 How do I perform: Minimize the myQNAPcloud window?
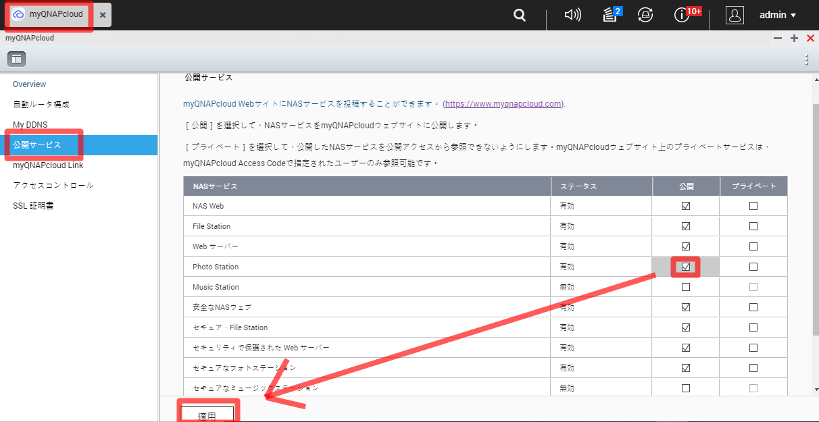point(778,38)
